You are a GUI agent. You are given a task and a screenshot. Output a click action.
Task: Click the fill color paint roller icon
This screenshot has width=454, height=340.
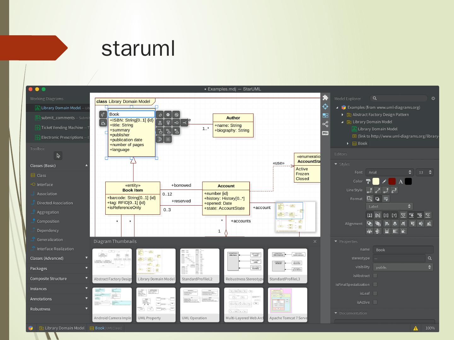[x=368, y=181]
